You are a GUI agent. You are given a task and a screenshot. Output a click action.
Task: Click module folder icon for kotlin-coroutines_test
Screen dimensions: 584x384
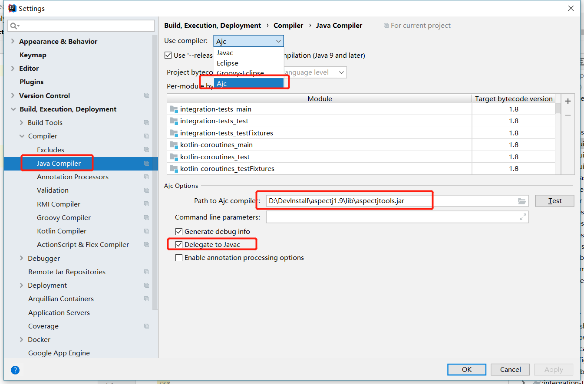point(174,157)
